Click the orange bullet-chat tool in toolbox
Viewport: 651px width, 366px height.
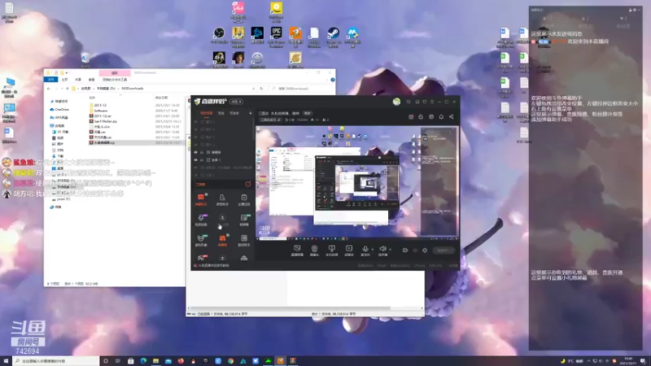coord(201,198)
